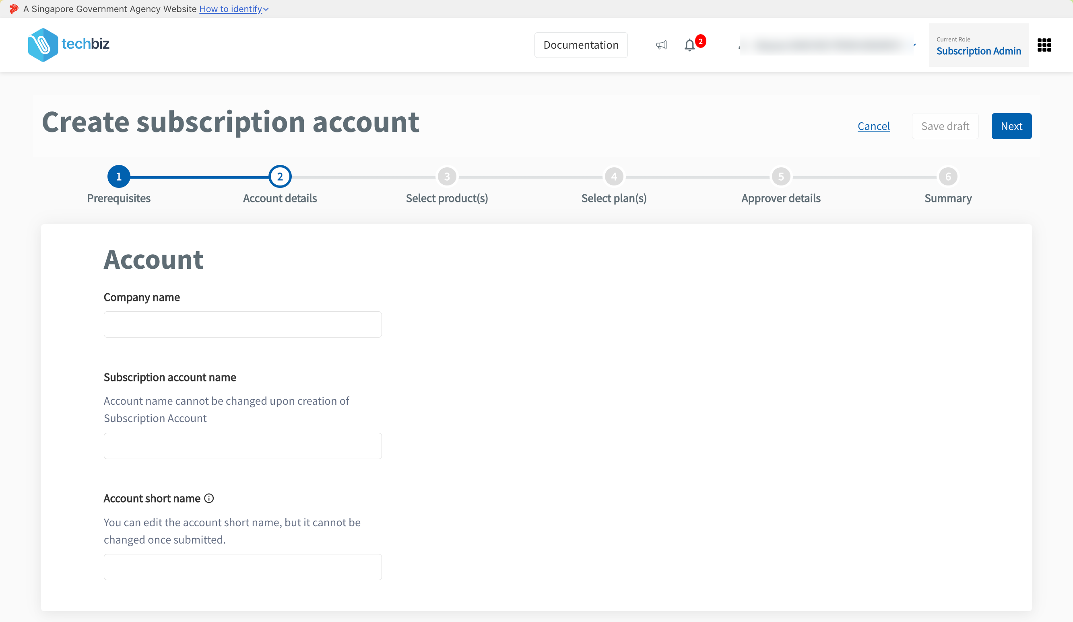Open the apps grid menu icon

tap(1044, 45)
